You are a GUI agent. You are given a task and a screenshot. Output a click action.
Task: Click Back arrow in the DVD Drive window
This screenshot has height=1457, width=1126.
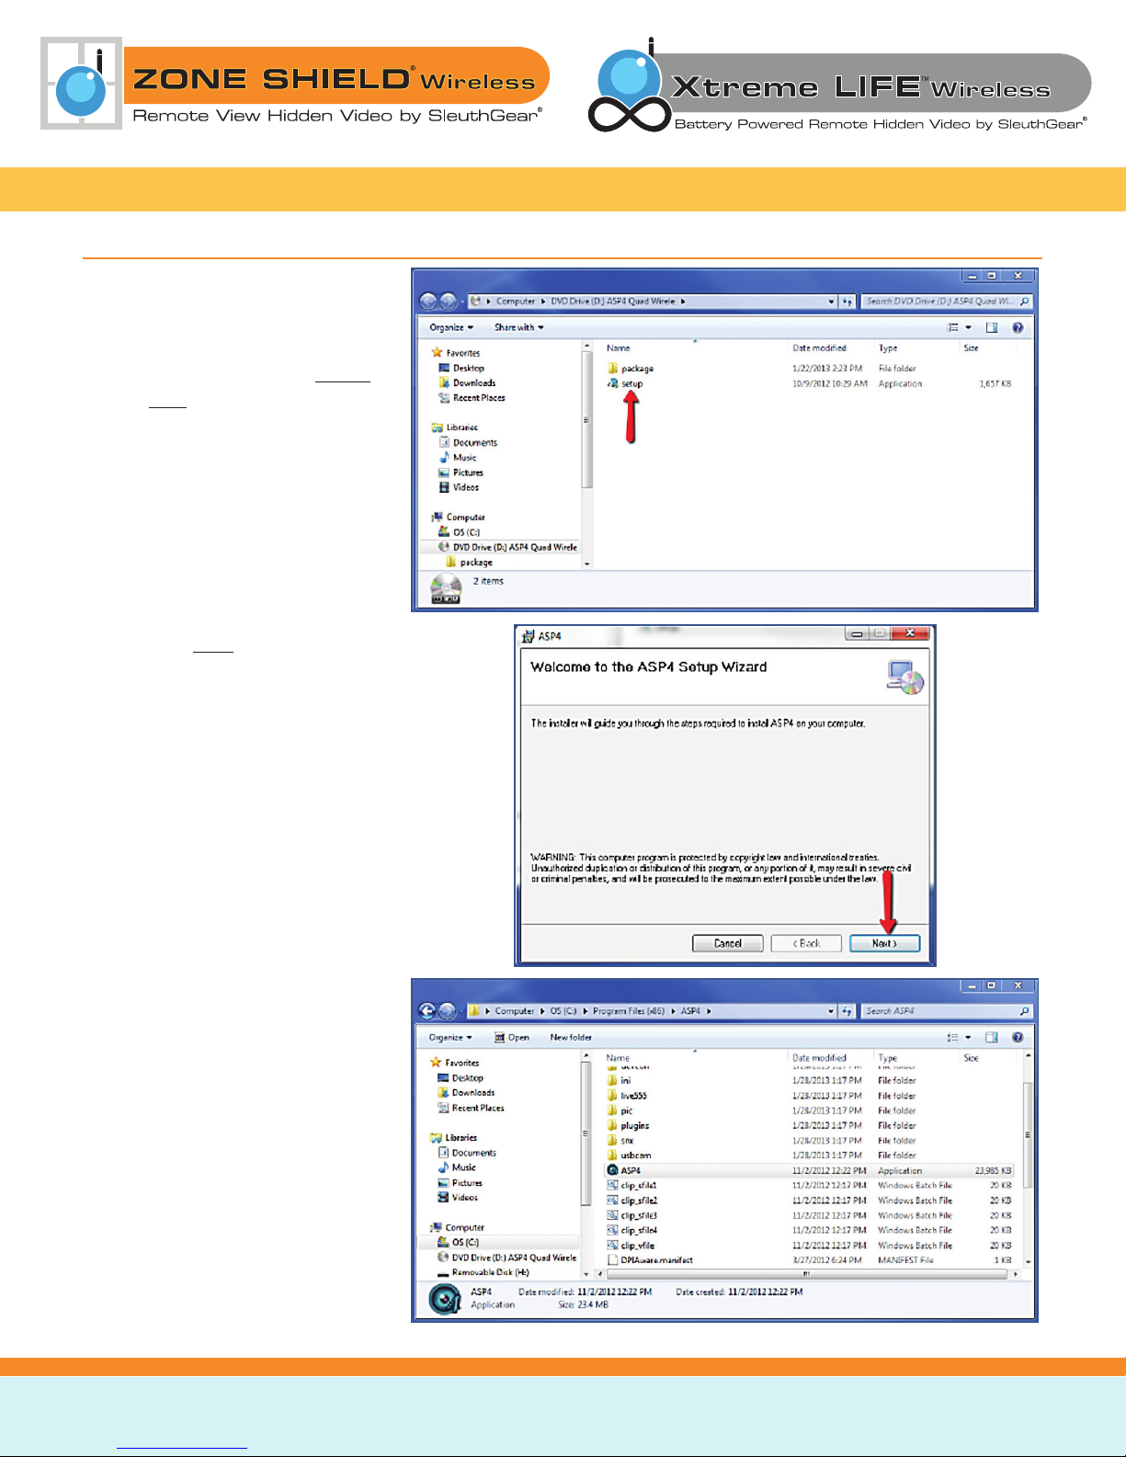[428, 302]
